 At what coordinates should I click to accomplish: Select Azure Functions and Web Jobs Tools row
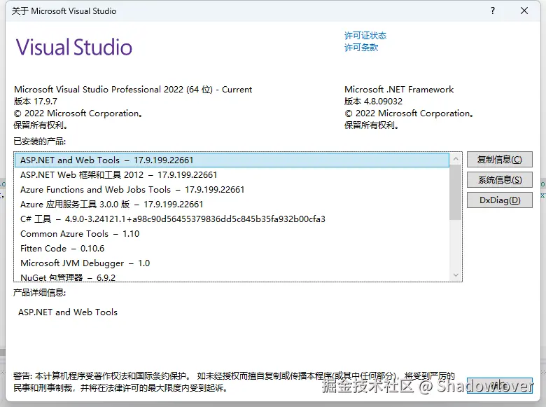click(x=232, y=190)
